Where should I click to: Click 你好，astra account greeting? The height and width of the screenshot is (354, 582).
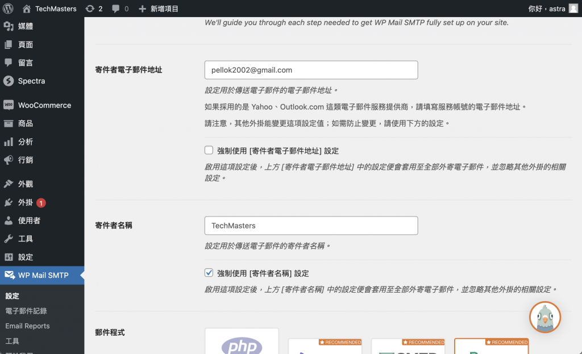coord(547,9)
